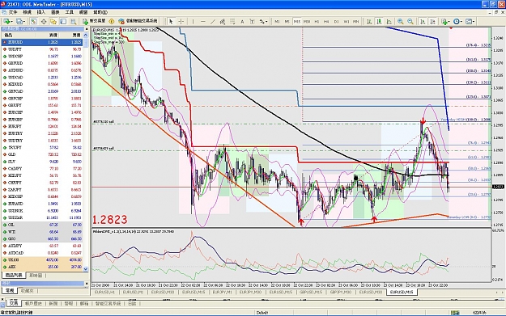This screenshot has height=316, width=506.
Task: Open a new chart from the toolbar
Action: point(6,21)
